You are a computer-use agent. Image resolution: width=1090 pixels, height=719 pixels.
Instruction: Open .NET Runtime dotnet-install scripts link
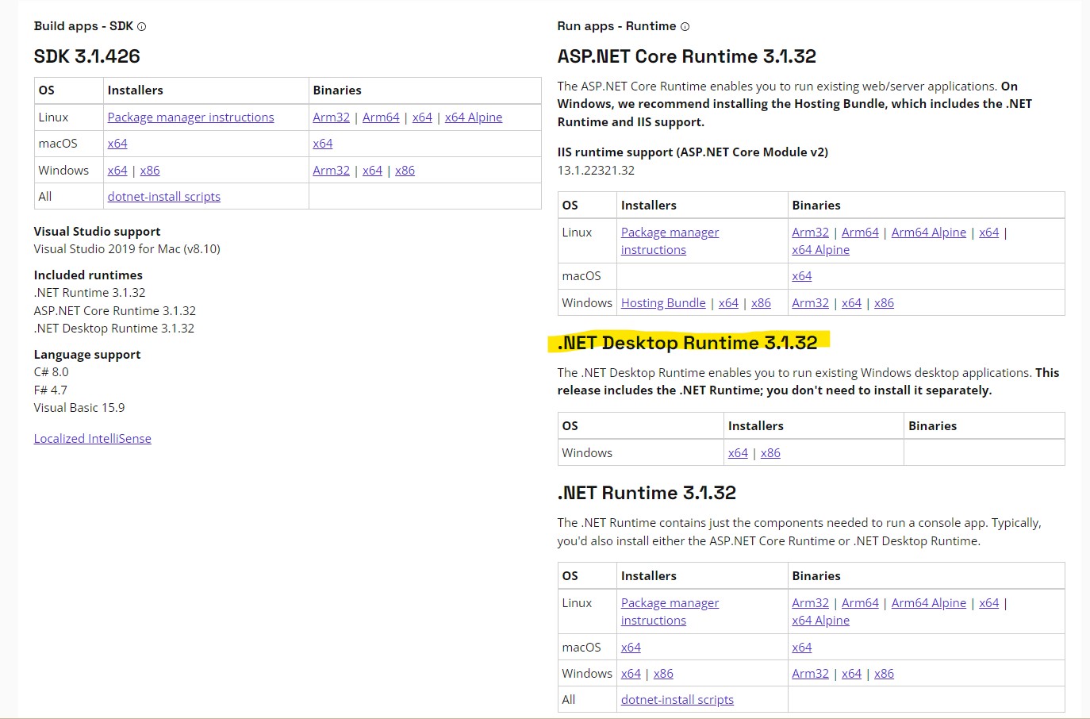click(677, 700)
